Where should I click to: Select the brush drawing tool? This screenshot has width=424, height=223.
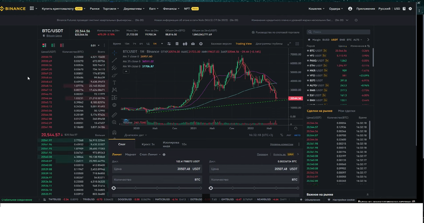(x=114, y=75)
